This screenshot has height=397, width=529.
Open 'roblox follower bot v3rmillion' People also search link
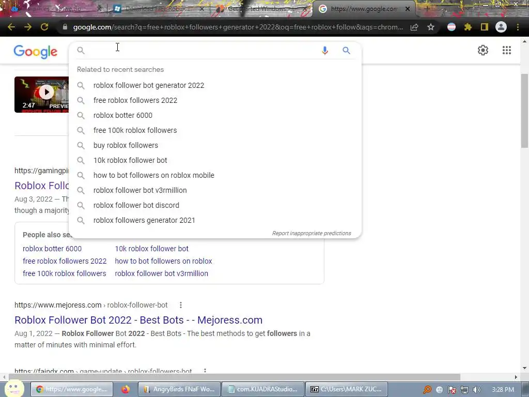(161, 273)
